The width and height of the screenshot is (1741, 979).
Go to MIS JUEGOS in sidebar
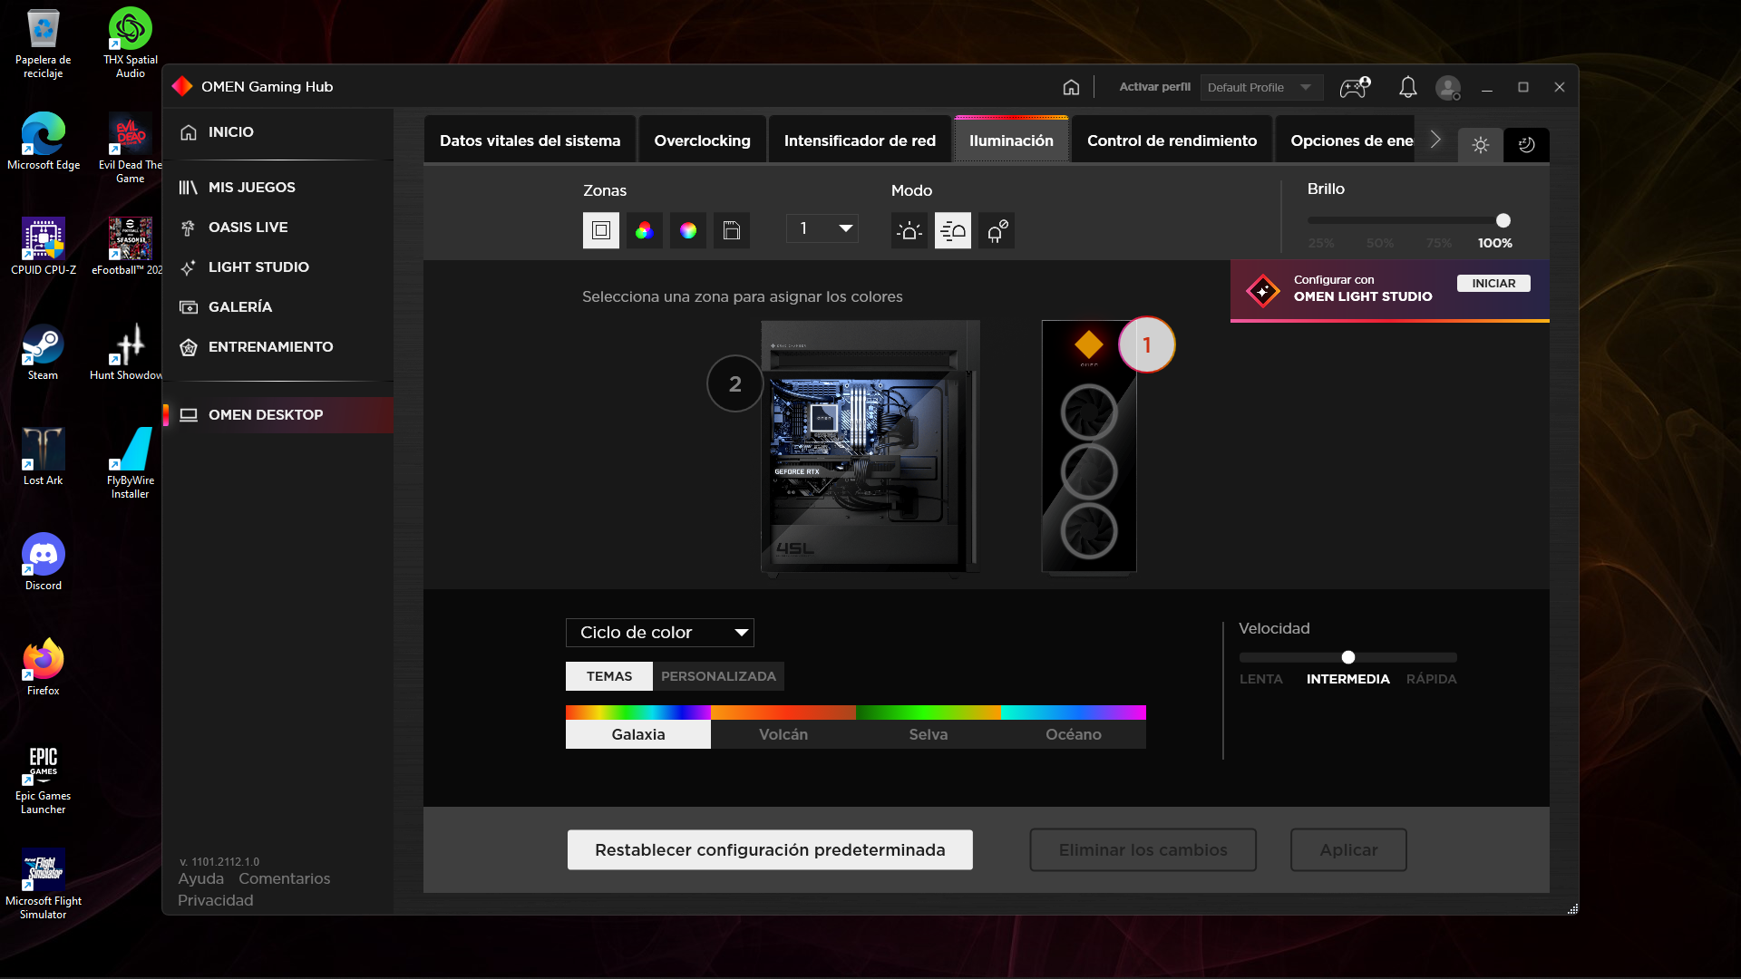tap(251, 187)
